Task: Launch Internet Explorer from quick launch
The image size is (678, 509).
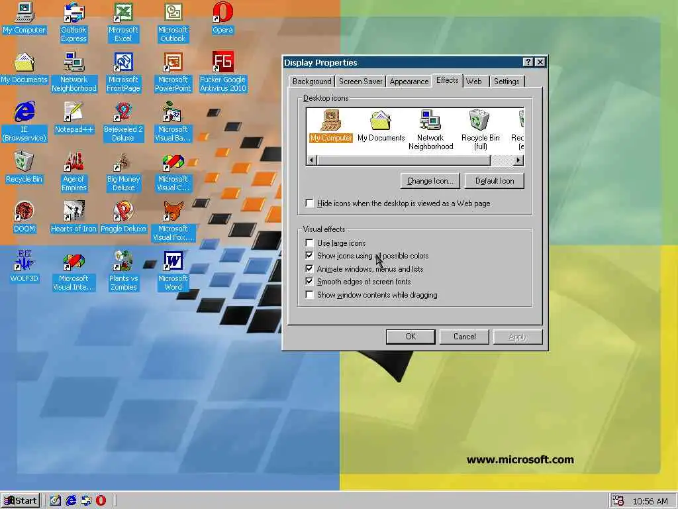Action: 71,501
